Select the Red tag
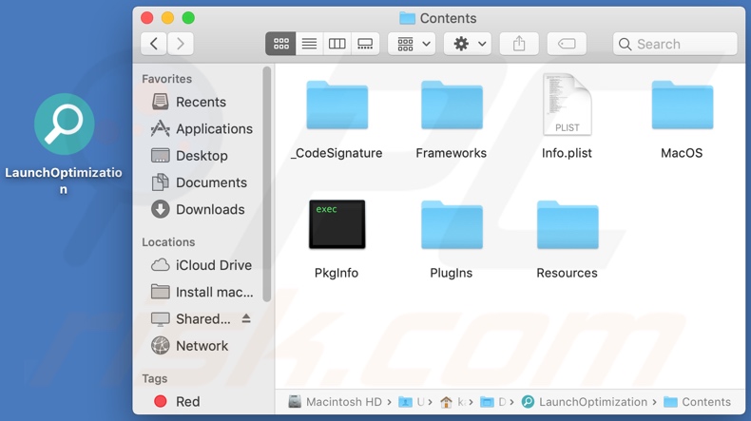 177,401
